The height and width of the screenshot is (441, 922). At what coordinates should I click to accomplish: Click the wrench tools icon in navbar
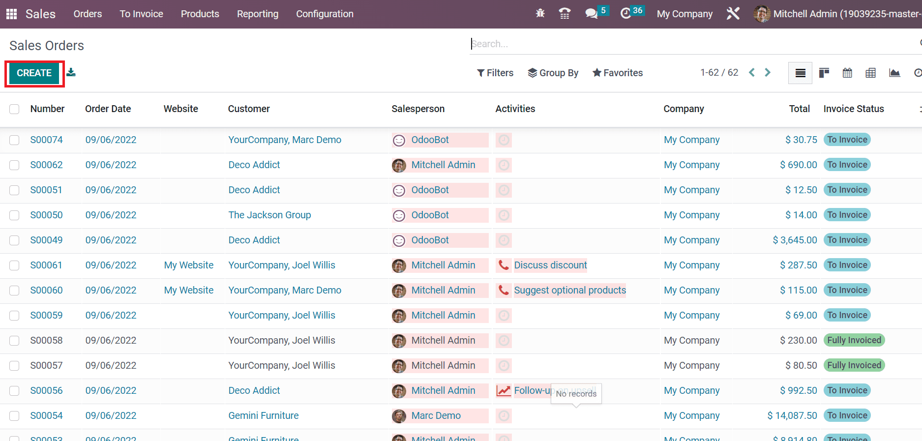point(733,14)
